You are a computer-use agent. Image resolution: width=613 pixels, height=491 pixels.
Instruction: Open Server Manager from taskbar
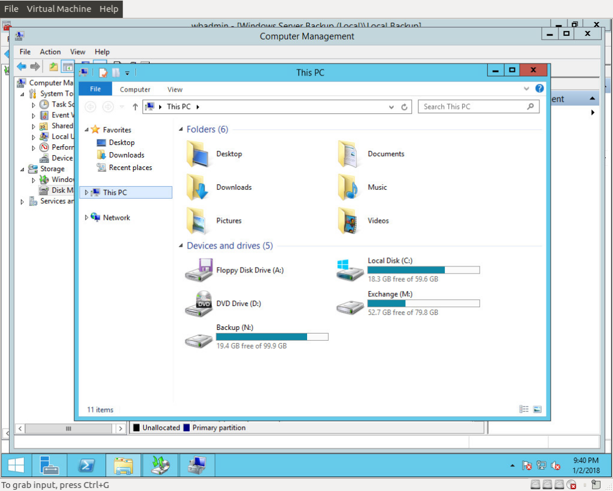[49, 465]
